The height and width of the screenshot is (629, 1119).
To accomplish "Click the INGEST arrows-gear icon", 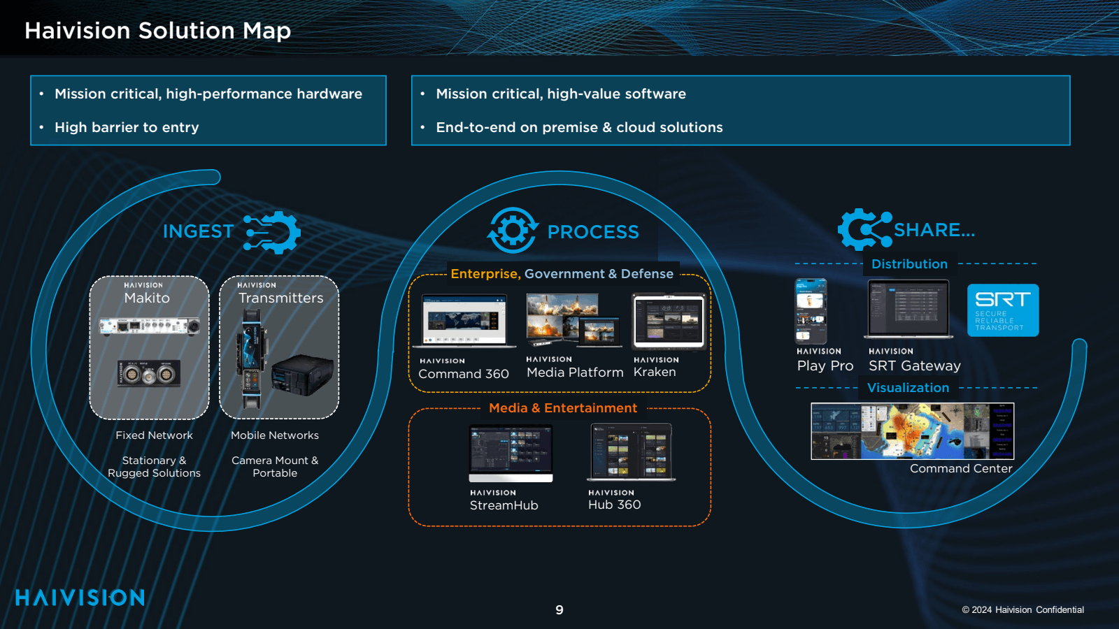I will coord(272,232).
